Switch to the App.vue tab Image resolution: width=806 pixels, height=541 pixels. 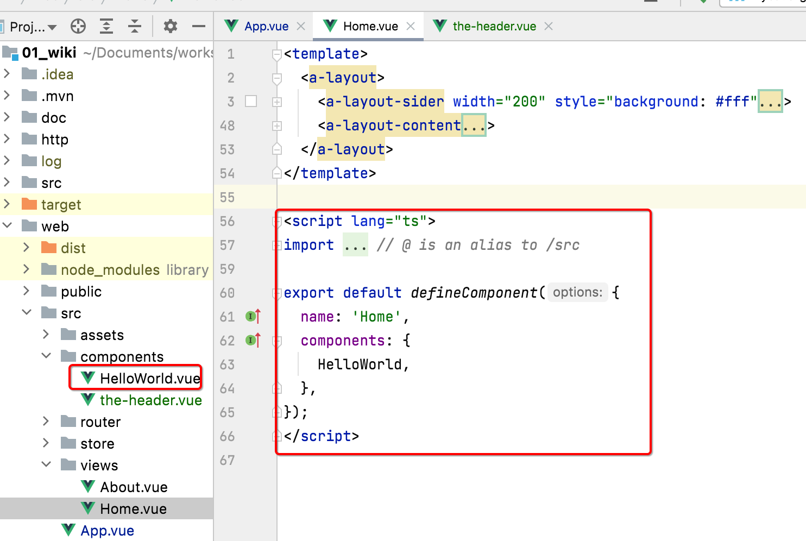pyautogui.click(x=266, y=26)
